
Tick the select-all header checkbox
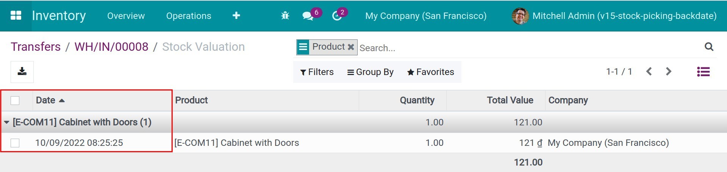click(x=15, y=100)
